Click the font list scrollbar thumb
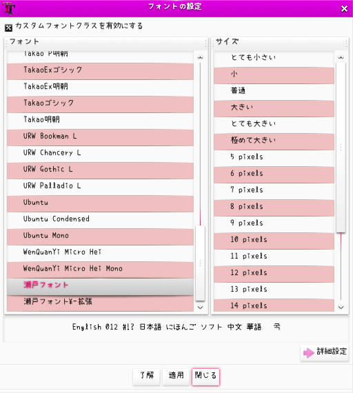This screenshot has width=353, height=393. tap(200, 263)
